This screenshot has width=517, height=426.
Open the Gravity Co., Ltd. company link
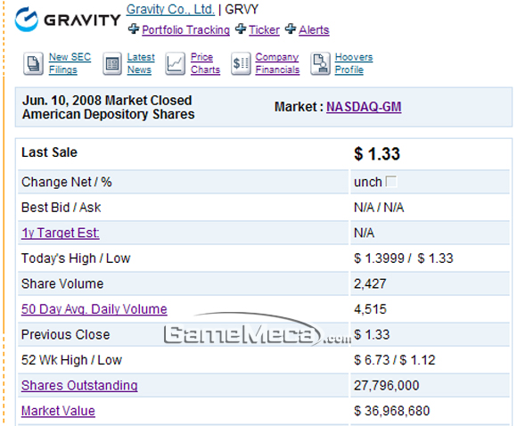point(170,10)
